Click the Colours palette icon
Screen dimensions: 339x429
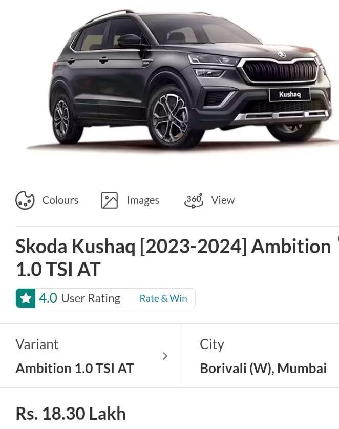25,200
